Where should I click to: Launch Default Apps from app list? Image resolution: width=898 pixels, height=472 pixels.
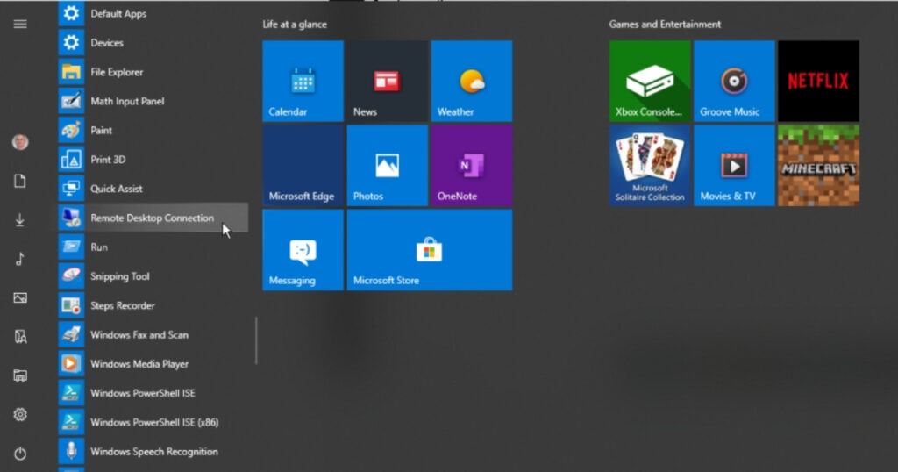[153, 13]
